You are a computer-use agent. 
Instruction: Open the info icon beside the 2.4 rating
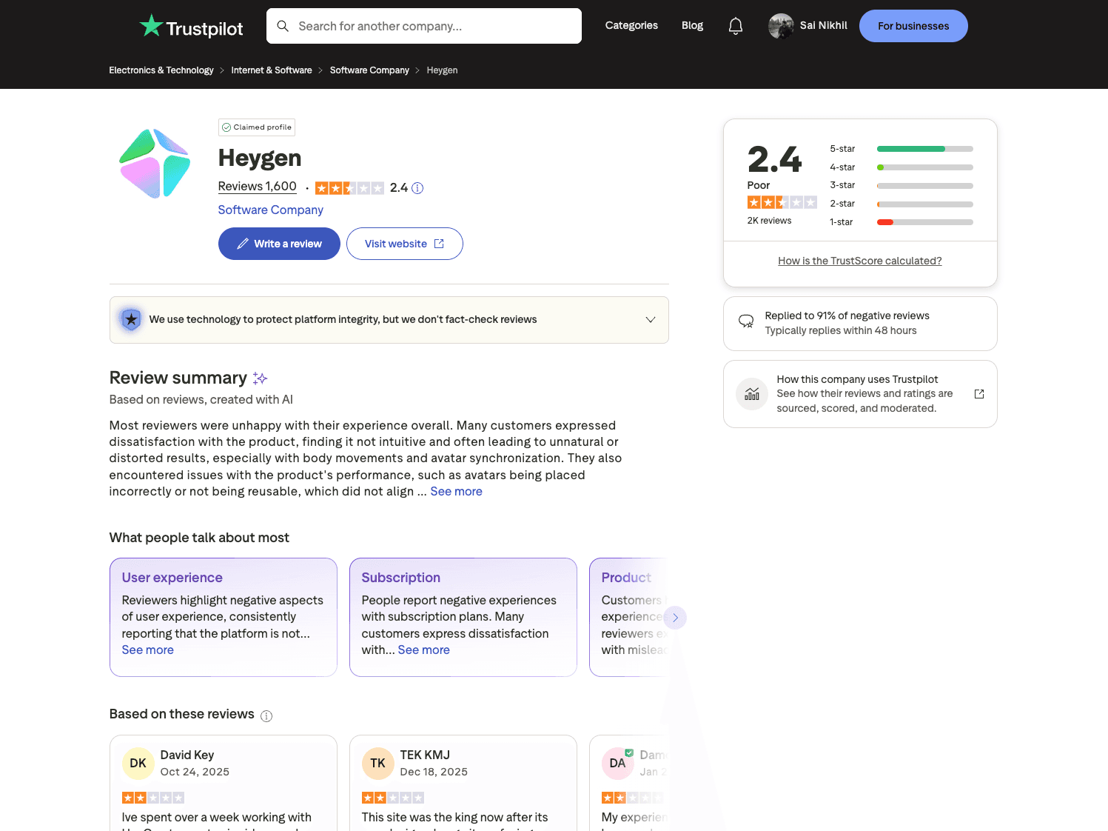pos(417,188)
